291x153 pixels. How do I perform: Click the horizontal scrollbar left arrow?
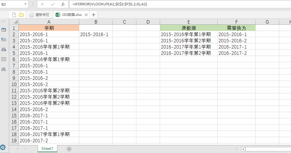pos(243,149)
